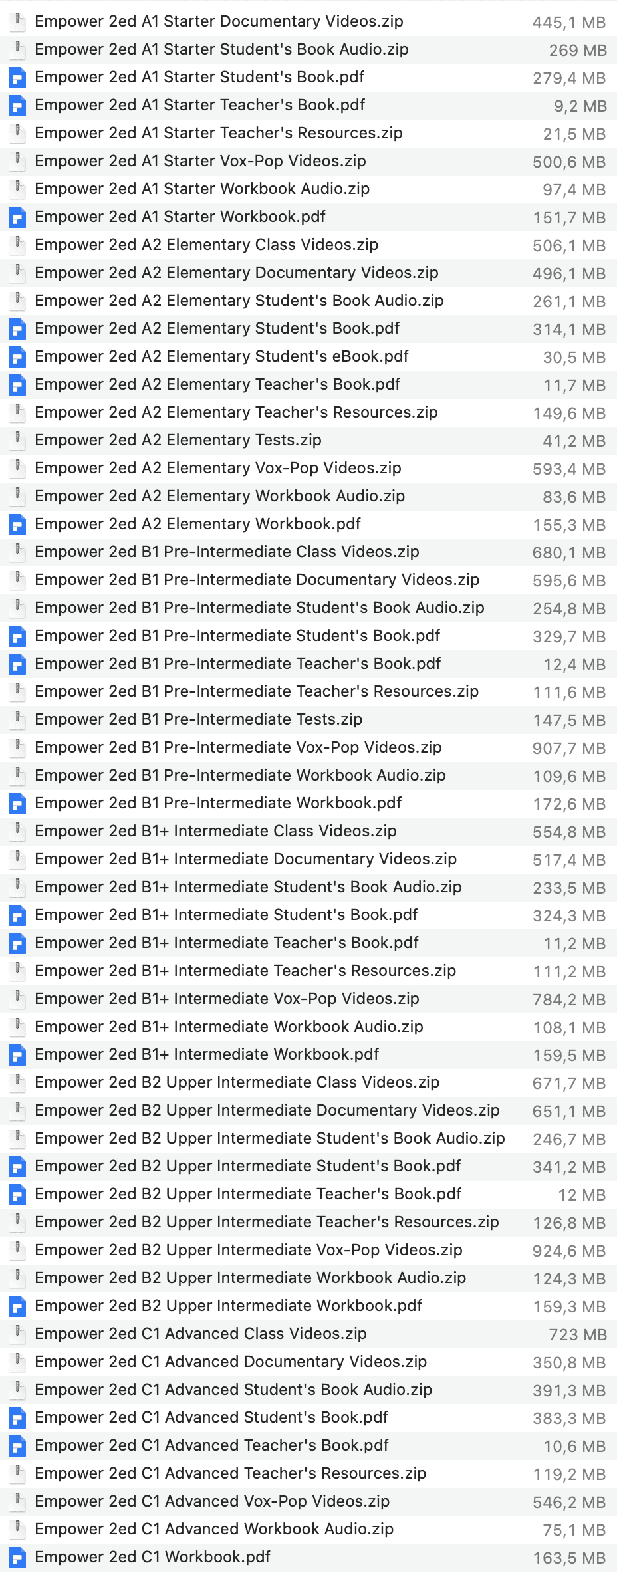This screenshot has height=1581, width=617.
Task: Click zip icon of A2 Elementary Class Videos.zip
Action: click(17, 245)
